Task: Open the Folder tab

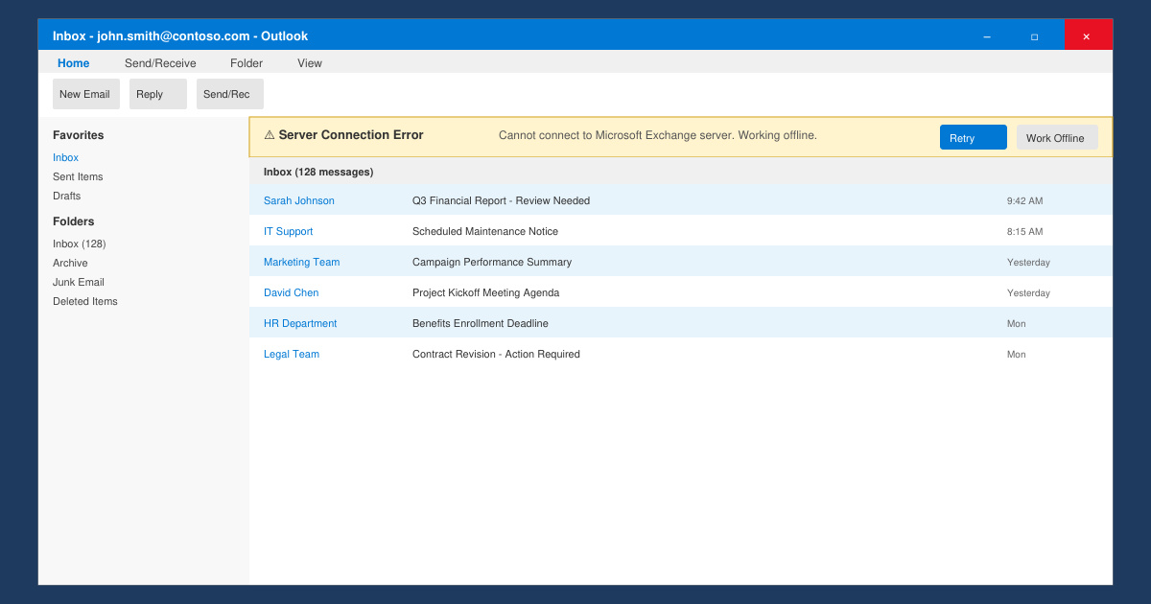Action: coord(247,63)
